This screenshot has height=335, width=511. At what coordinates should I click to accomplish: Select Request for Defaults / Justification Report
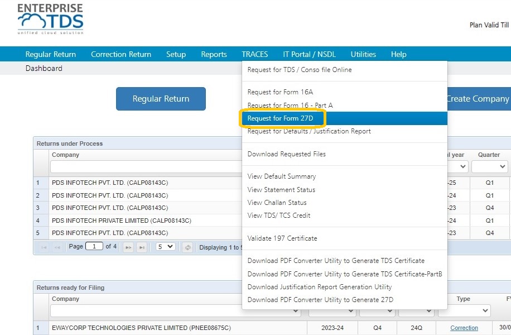309,131
